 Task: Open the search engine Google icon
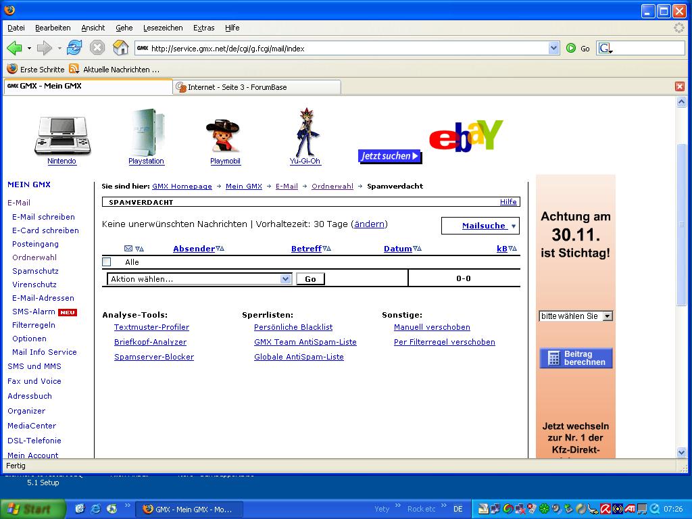pyautogui.click(x=605, y=48)
